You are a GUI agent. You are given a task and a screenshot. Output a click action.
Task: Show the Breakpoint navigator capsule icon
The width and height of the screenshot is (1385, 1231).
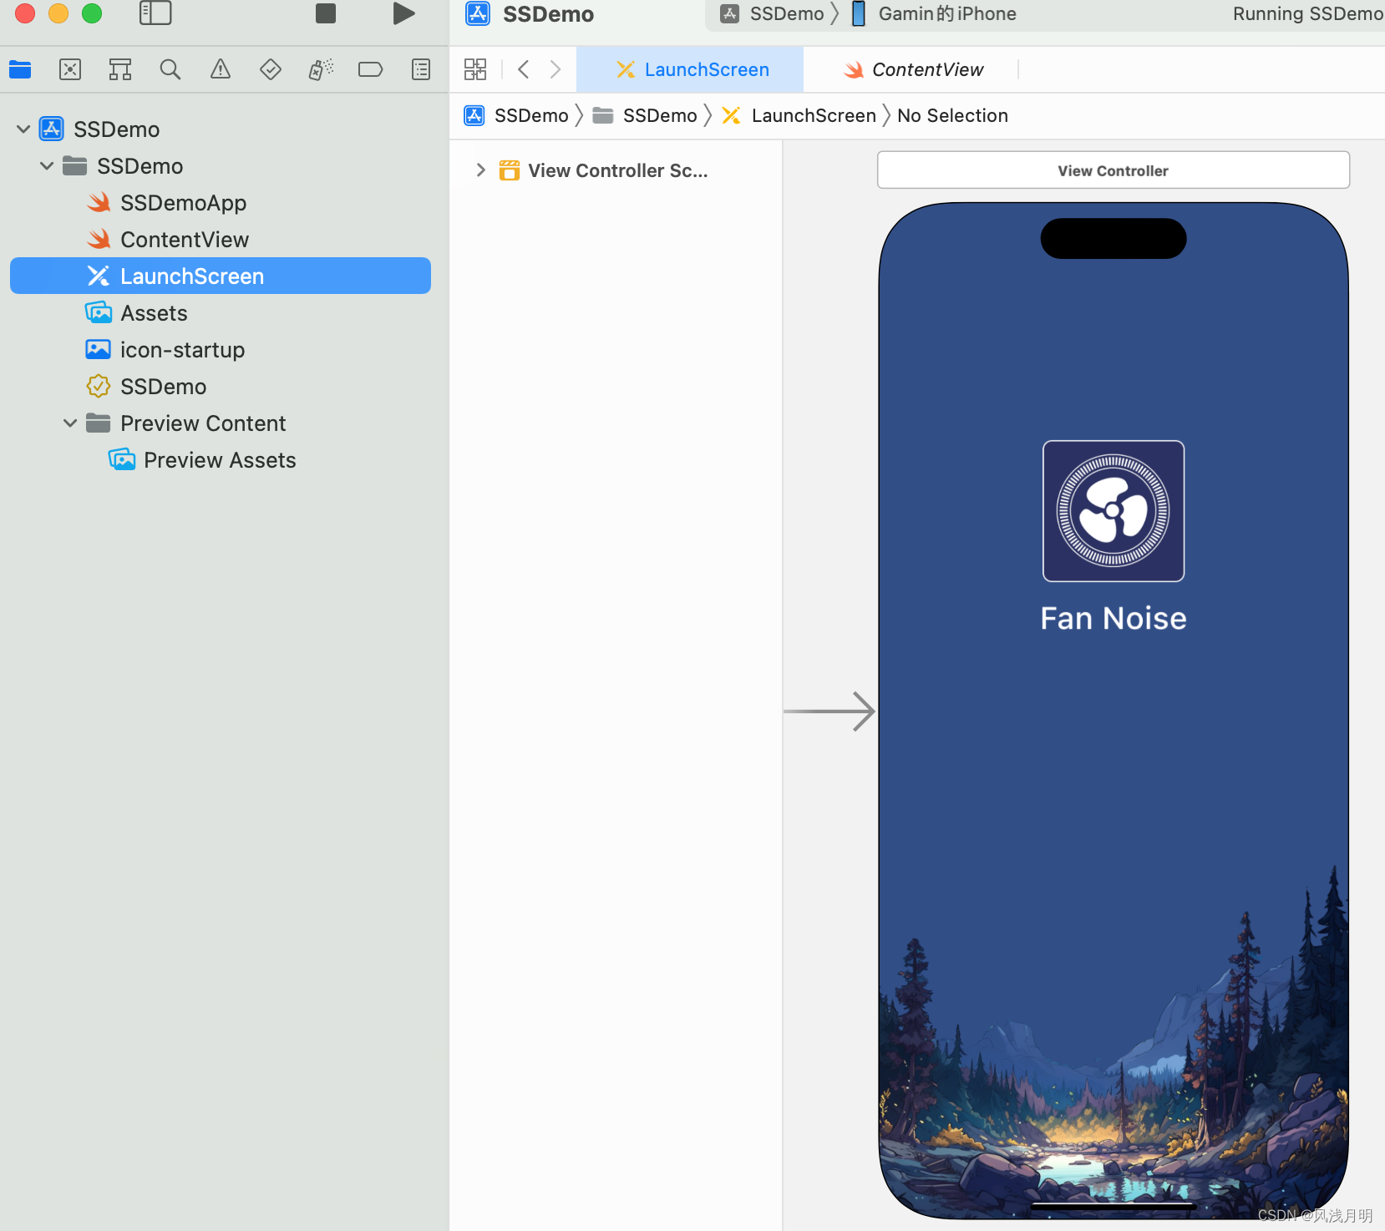pyautogui.click(x=370, y=69)
